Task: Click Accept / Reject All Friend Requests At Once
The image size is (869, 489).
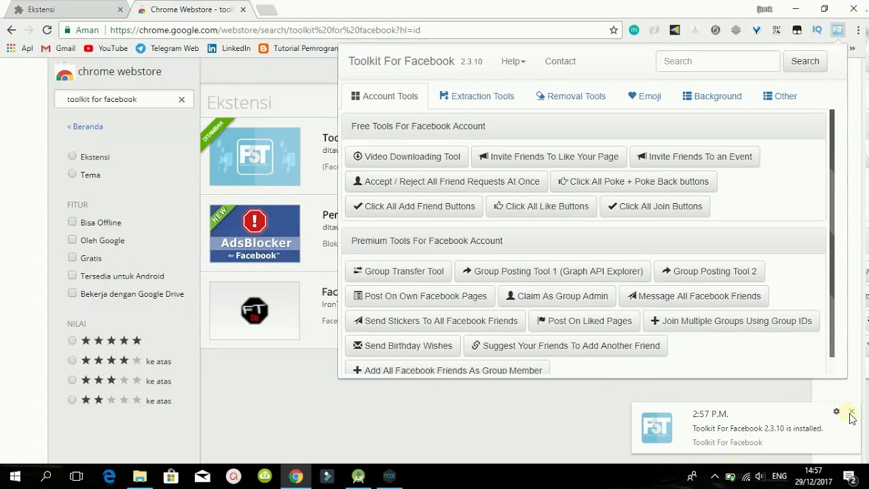Action: pyautogui.click(x=446, y=182)
